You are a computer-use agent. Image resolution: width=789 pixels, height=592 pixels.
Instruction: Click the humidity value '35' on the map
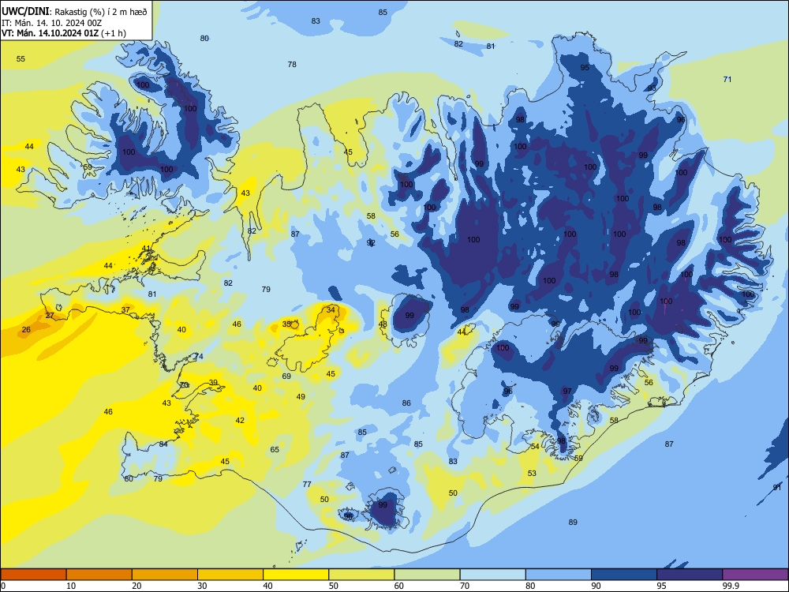[x=286, y=324]
